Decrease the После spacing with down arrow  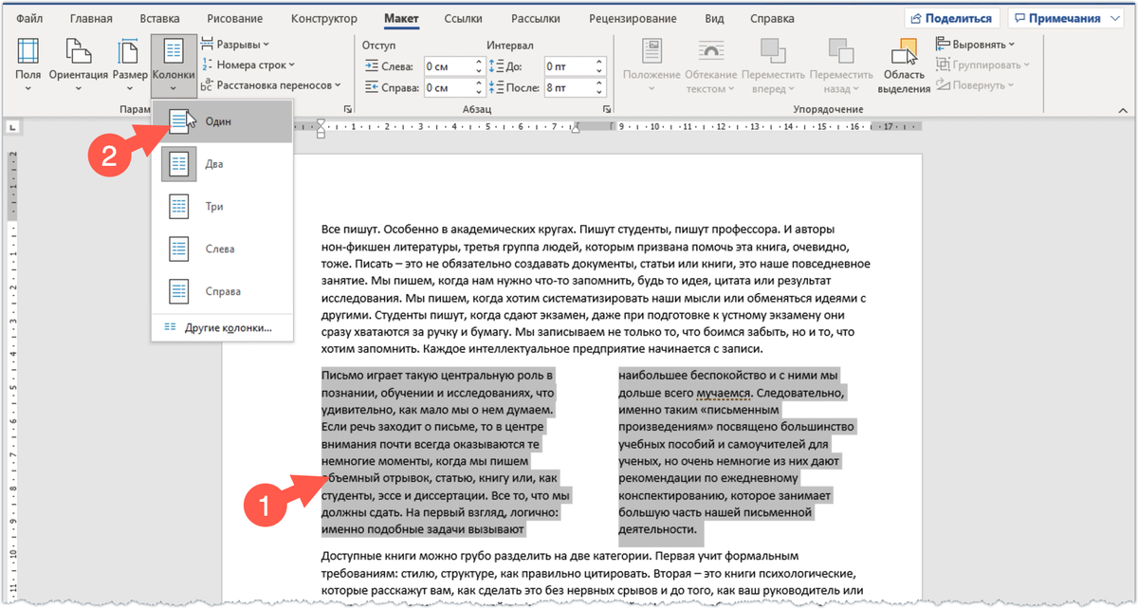pyautogui.click(x=600, y=93)
